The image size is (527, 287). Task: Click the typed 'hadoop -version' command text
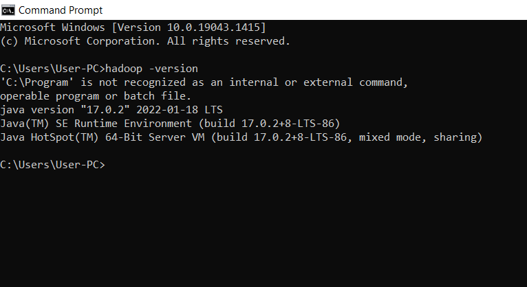(x=151, y=69)
